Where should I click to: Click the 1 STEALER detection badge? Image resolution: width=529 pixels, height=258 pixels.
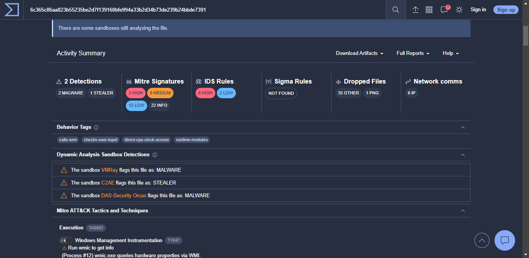coord(101,93)
